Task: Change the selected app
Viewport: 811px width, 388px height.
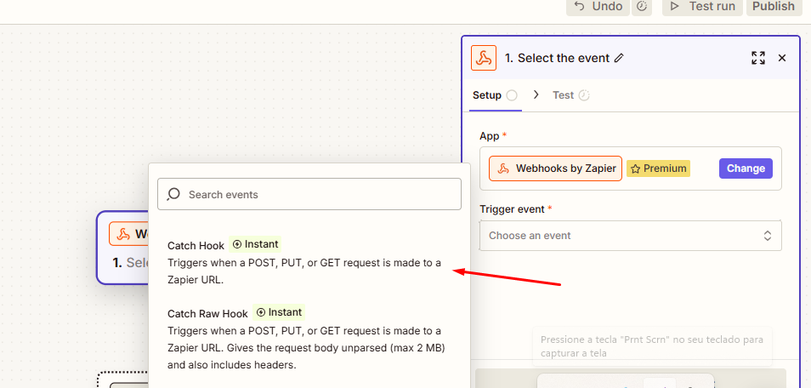Action: [x=746, y=168]
